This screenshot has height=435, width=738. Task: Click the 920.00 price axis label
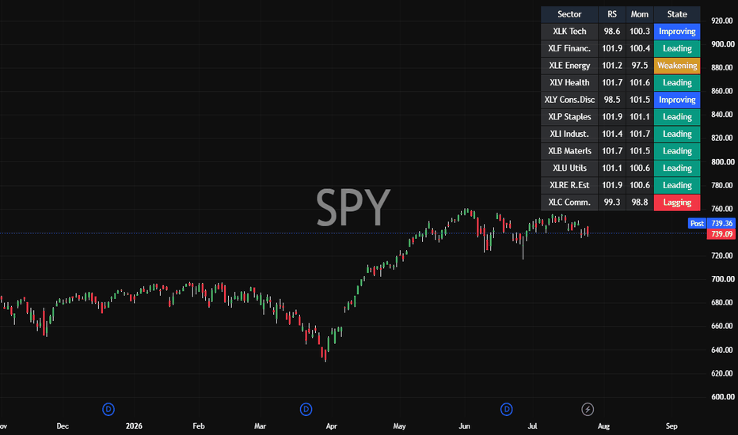point(722,21)
